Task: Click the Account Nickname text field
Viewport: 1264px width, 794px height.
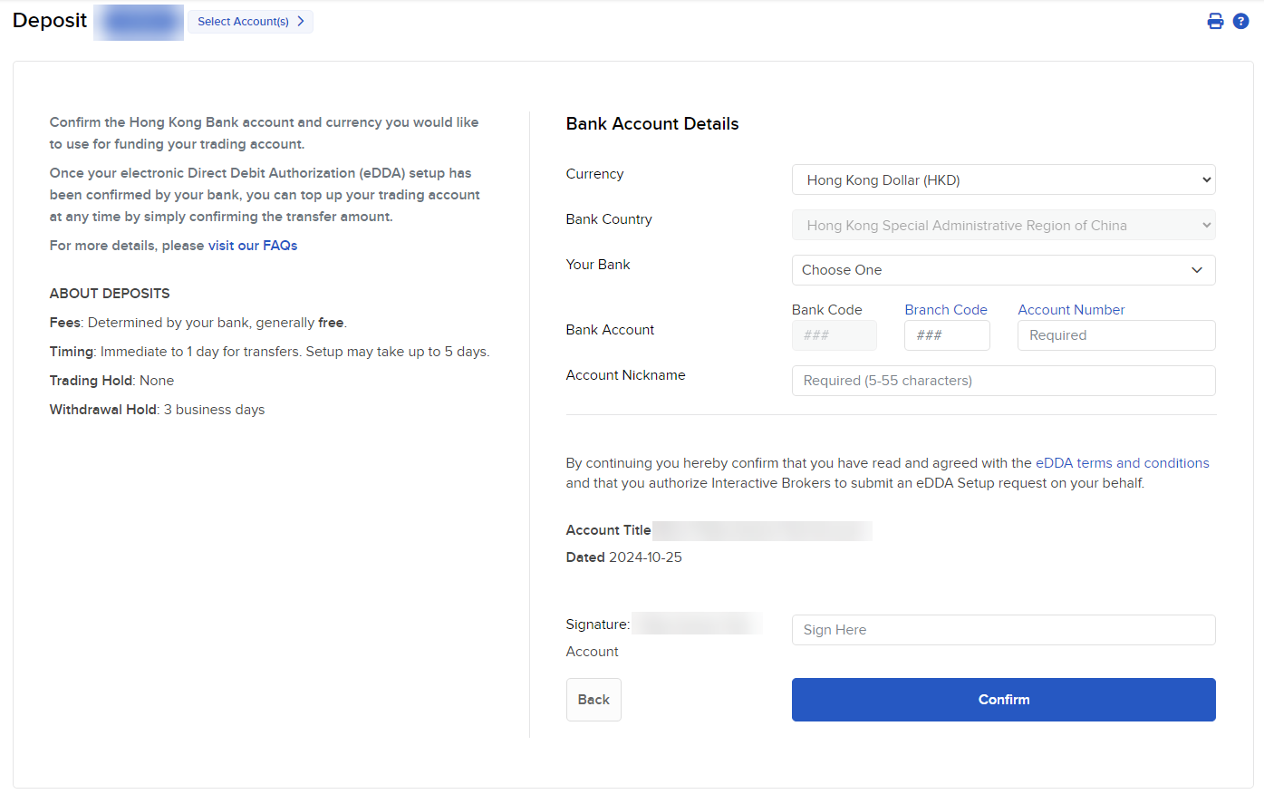Action: (x=1003, y=381)
